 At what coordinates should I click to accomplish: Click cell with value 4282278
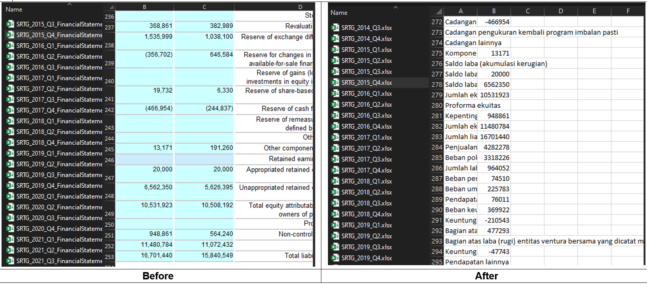[x=494, y=147]
